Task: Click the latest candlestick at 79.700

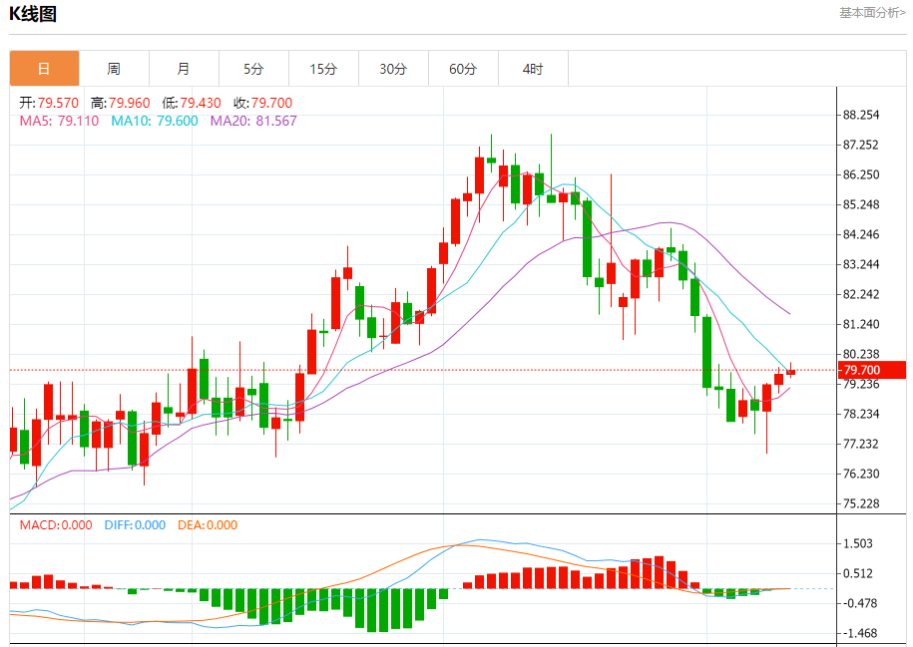Action: pyautogui.click(x=790, y=372)
